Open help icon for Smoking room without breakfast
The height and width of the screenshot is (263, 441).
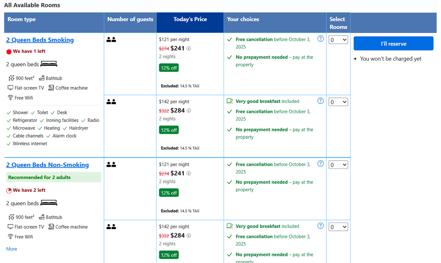(321, 39)
